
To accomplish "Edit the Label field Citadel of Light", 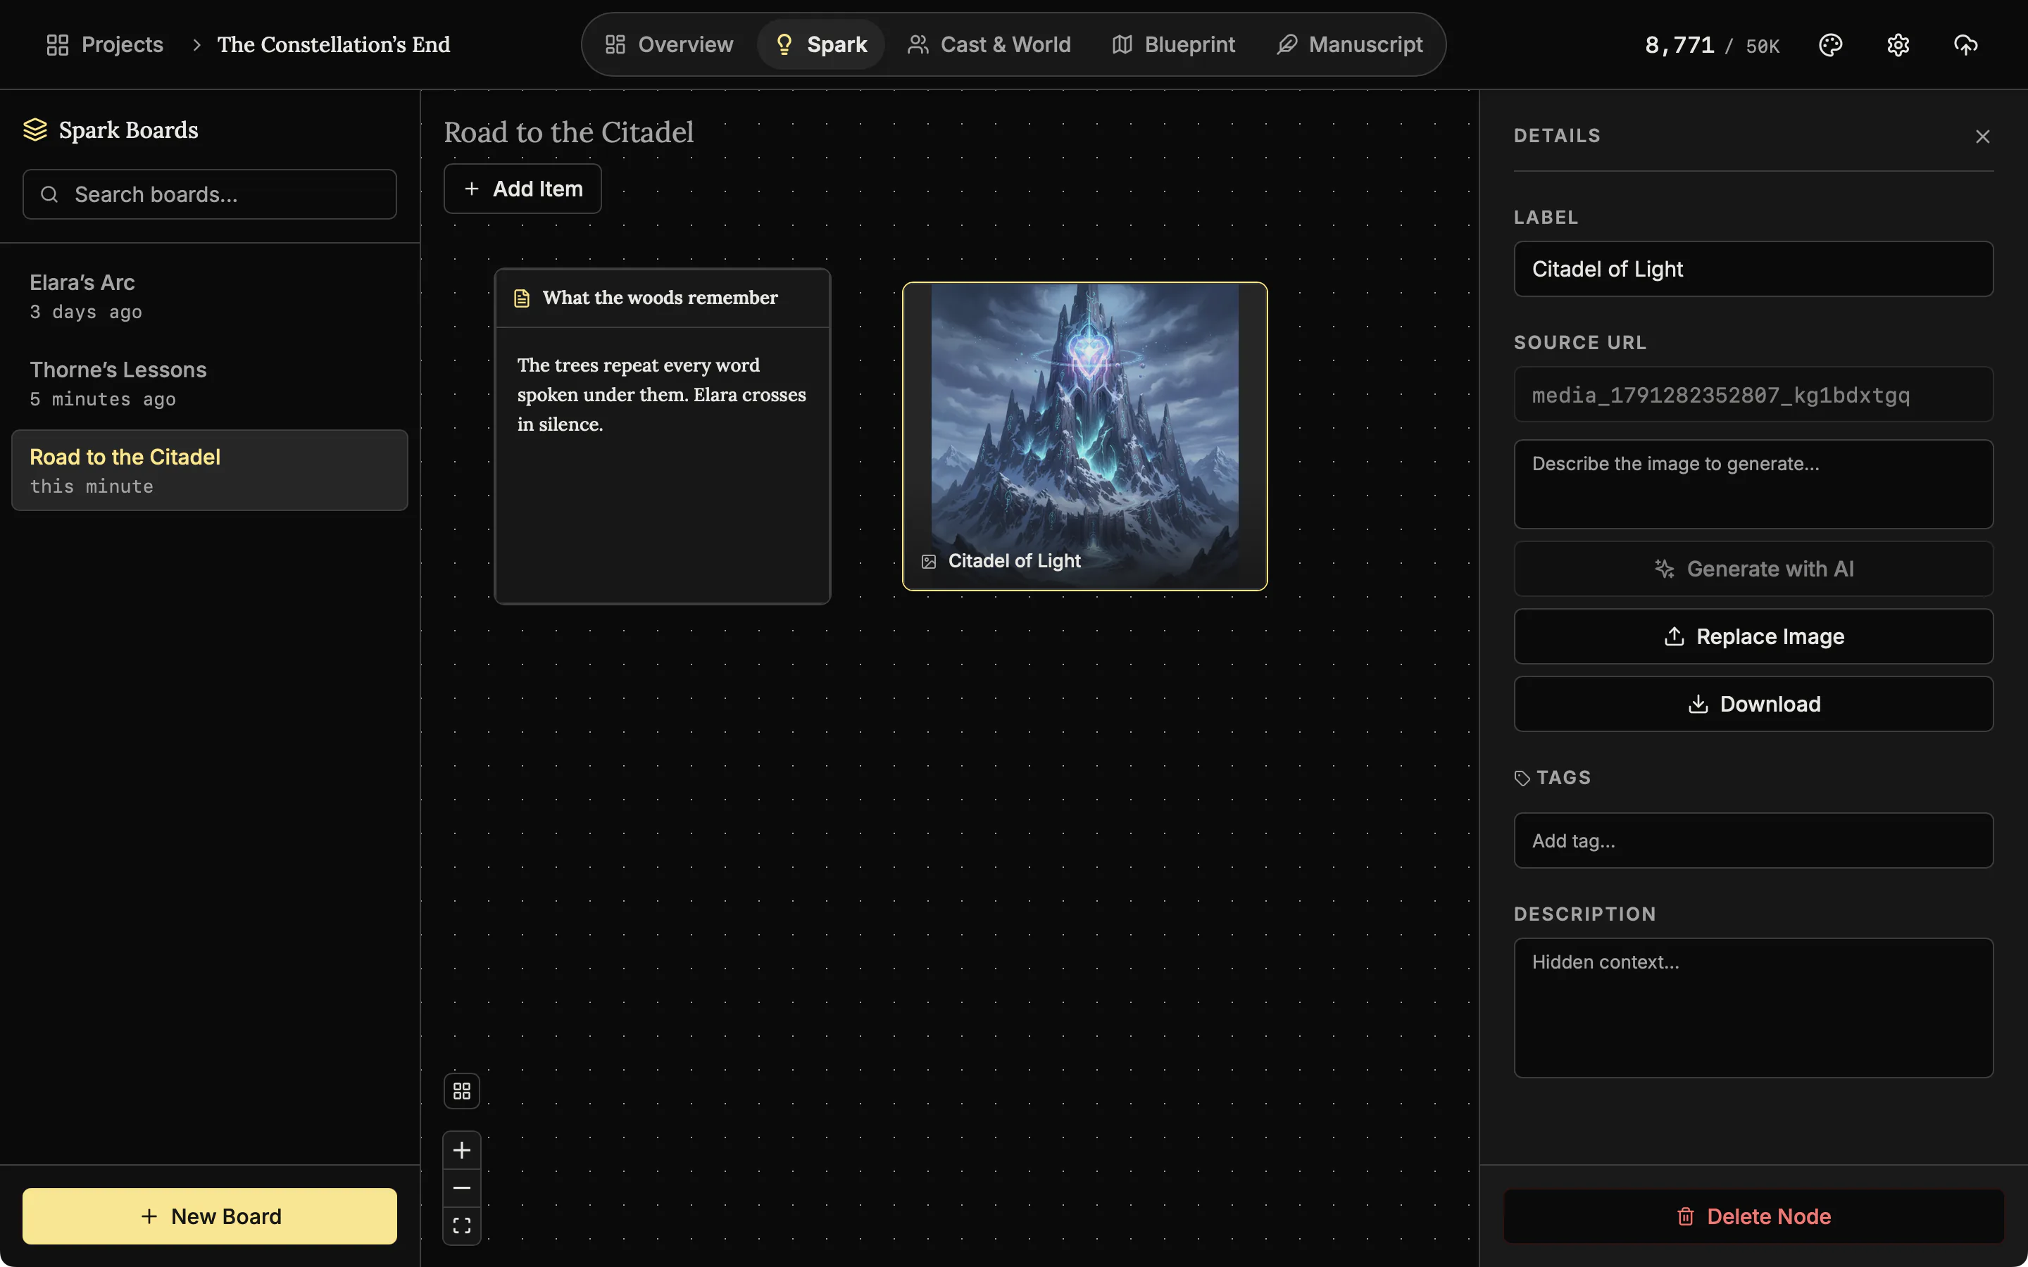I will (x=1753, y=269).
